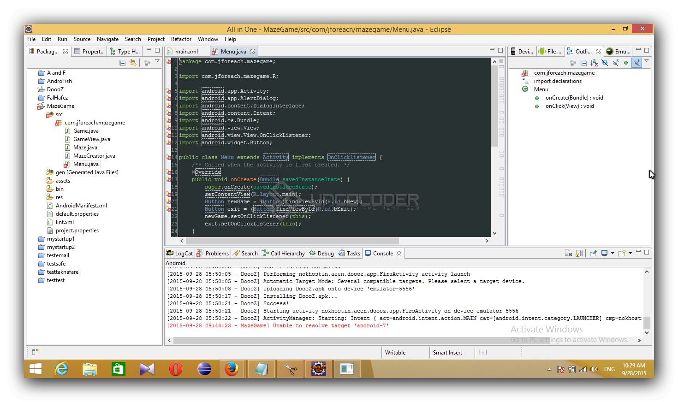Open Windows Store from the taskbar
The width and height of the screenshot is (678, 402).
click(119, 369)
